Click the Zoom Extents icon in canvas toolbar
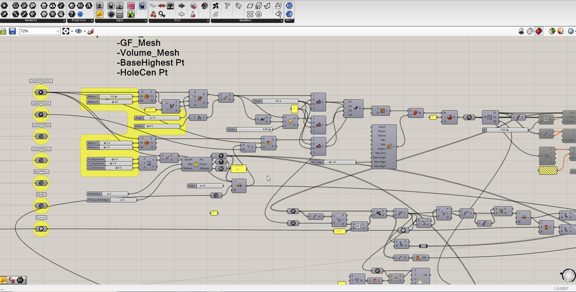576x292 pixels. tap(66, 31)
